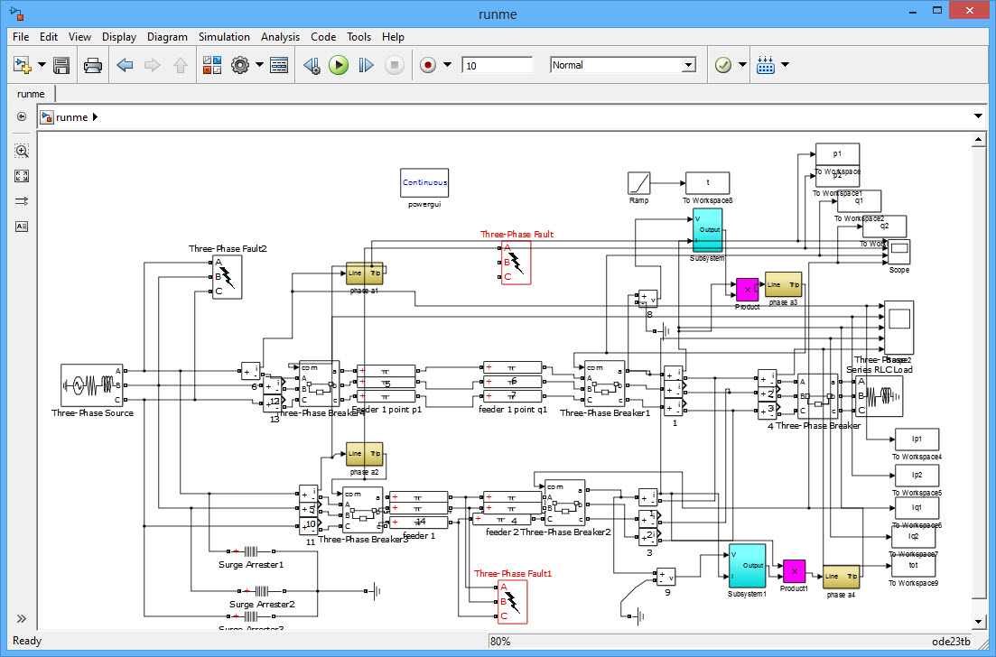This screenshot has width=996, height=657.
Task: Open the Diagram menu
Action: tap(167, 37)
